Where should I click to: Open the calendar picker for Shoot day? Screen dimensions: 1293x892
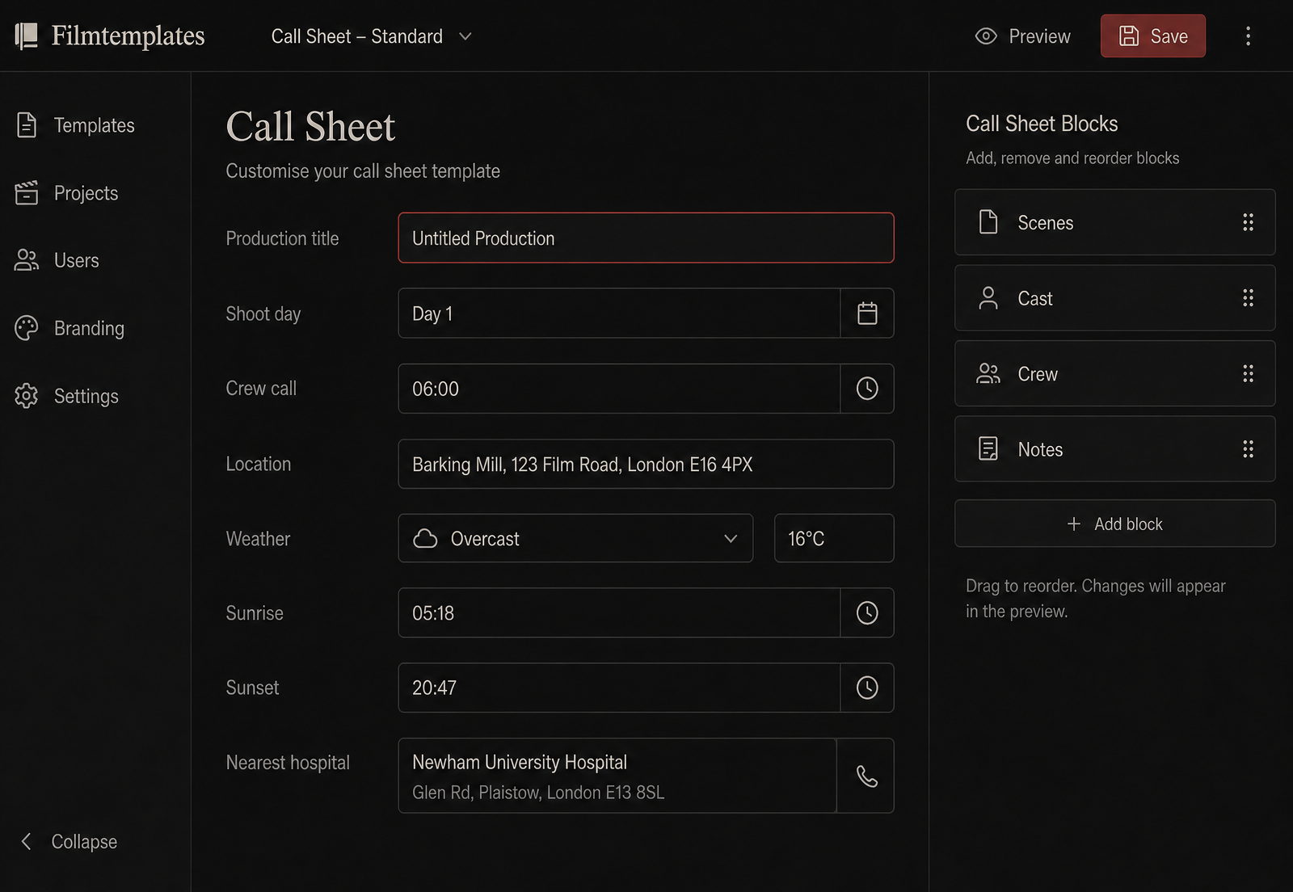click(x=867, y=313)
